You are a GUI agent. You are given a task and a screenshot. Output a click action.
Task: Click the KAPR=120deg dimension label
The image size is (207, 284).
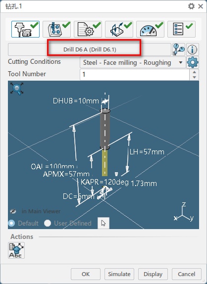(x=104, y=182)
